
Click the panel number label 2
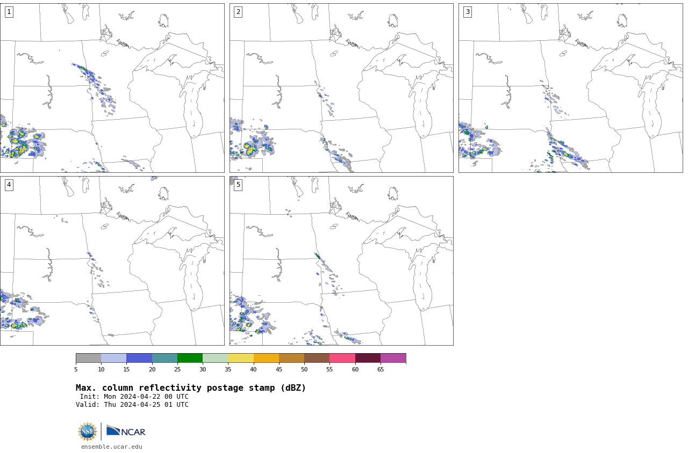coord(238,12)
